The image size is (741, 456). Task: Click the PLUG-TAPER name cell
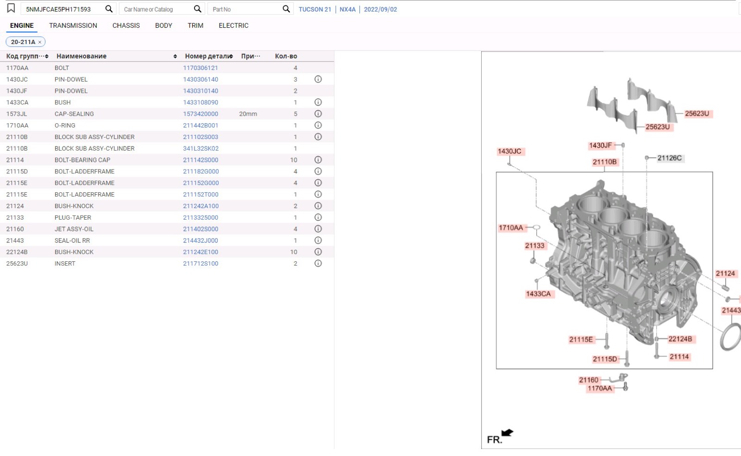click(x=73, y=217)
